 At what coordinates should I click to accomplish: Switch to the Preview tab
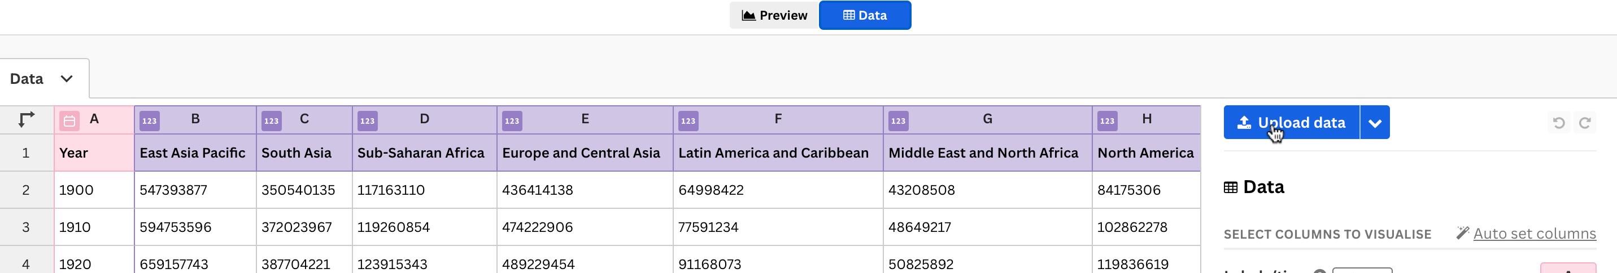point(774,16)
